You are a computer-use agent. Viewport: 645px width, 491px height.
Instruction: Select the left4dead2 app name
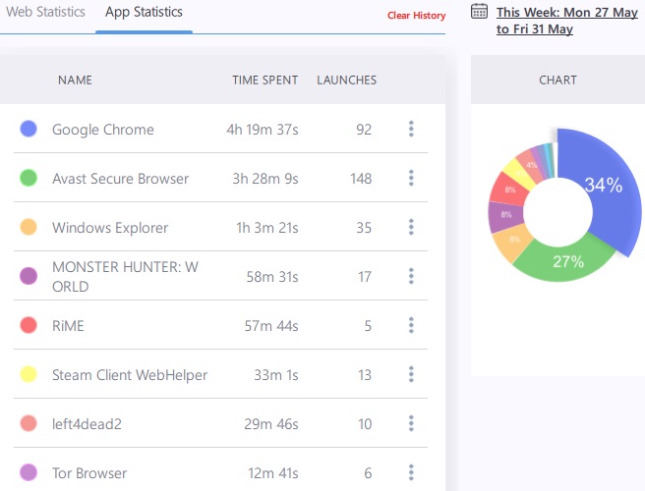tap(87, 424)
